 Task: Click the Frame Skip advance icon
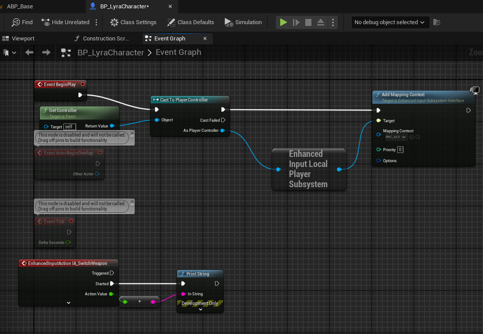pos(296,22)
